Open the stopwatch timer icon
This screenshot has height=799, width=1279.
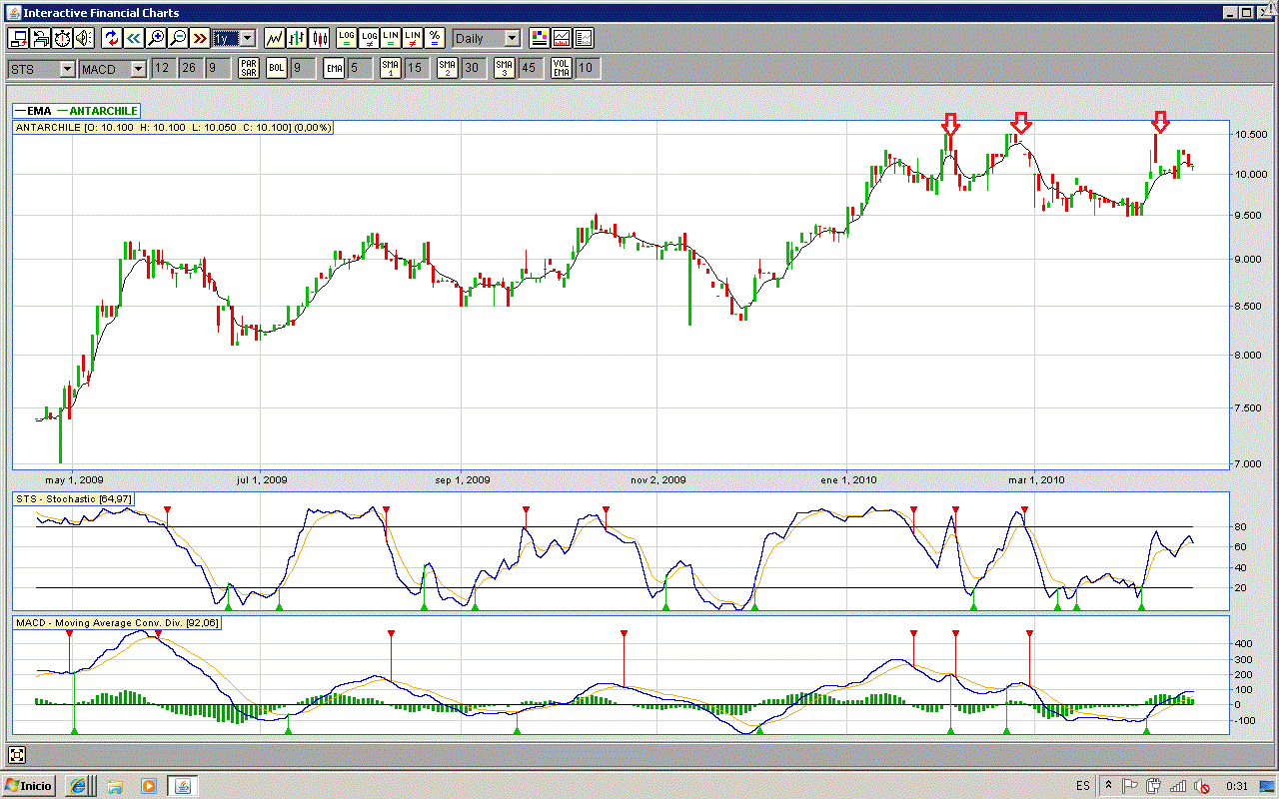tap(62, 38)
